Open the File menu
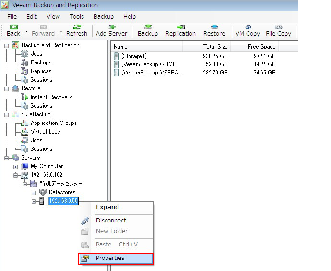This screenshot has height=271, width=331. click(12, 17)
